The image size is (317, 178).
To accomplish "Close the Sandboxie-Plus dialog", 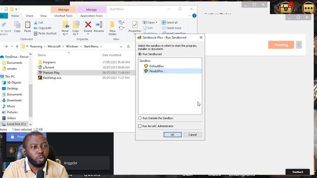I will (x=201, y=38).
